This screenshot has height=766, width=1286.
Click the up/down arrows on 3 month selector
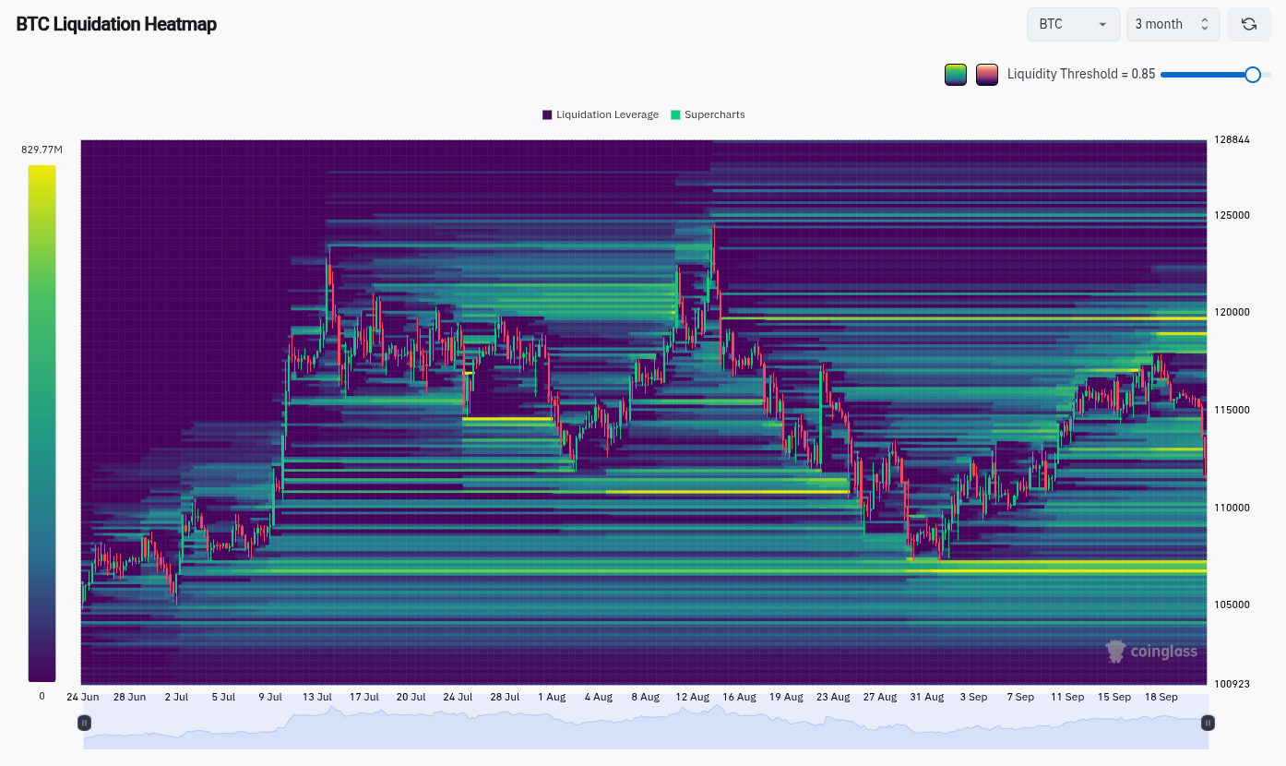click(x=1204, y=24)
